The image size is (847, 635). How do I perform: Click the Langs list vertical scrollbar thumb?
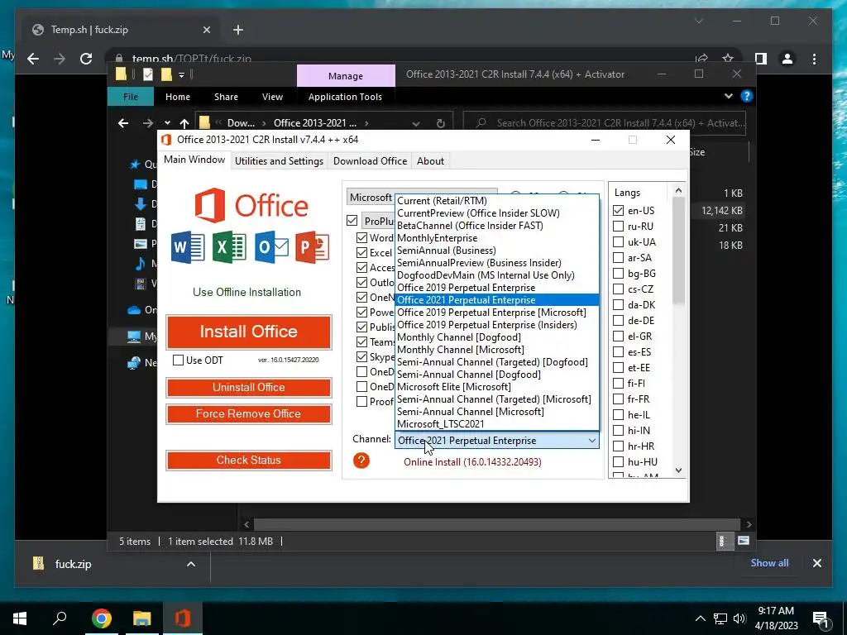pyautogui.click(x=678, y=251)
